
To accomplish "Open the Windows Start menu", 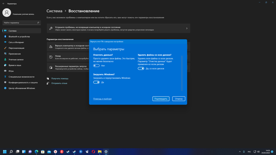I will pyautogui.click(x=5, y=152).
